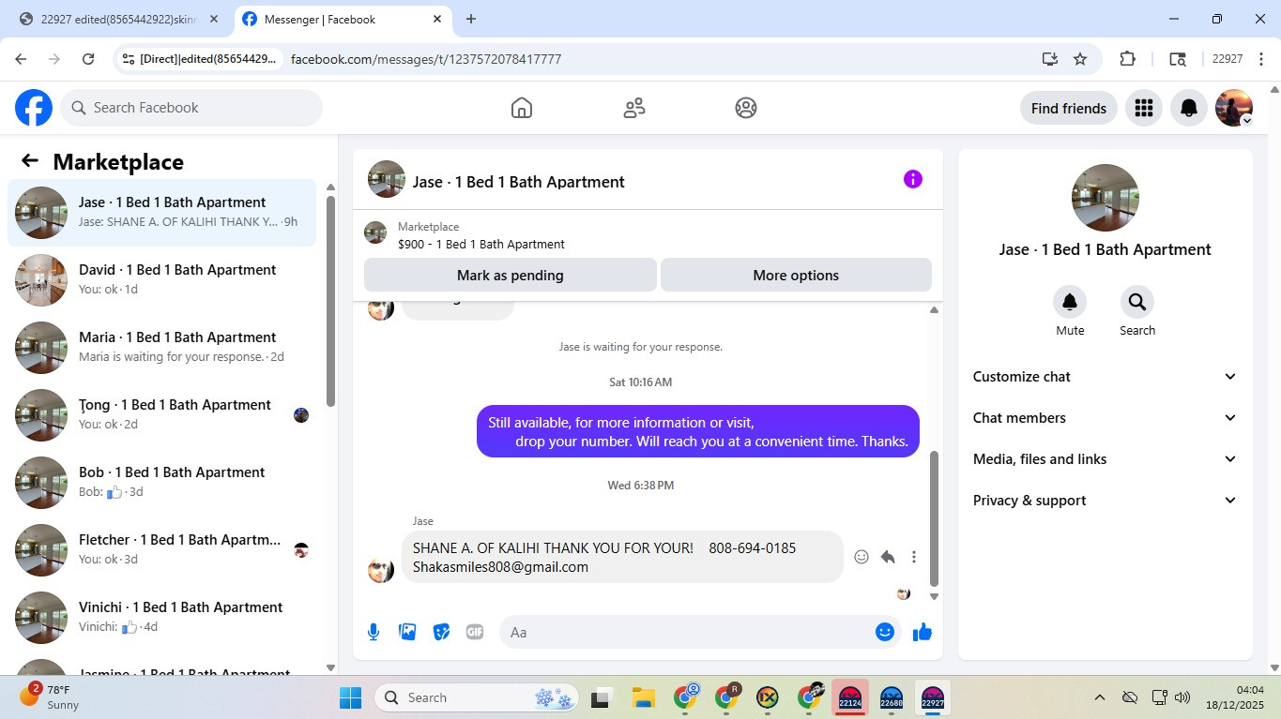Click the Shakasmiles808@gmail.com email text

tap(500, 566)
